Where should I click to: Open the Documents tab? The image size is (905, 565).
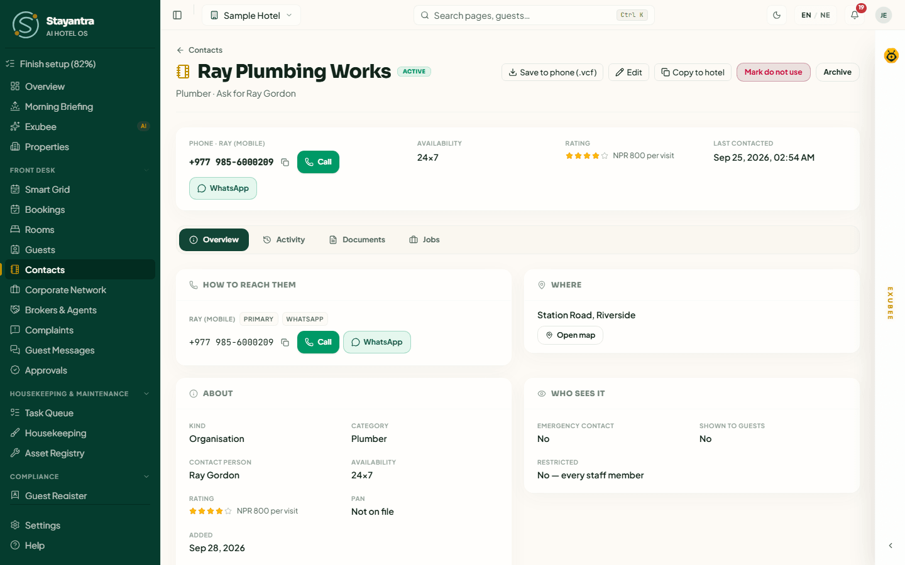click(358, 240)
